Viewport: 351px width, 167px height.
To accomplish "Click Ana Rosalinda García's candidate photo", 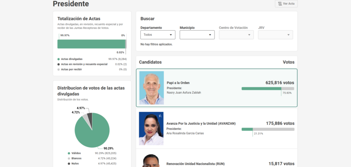I will click(x=151, y=128).
